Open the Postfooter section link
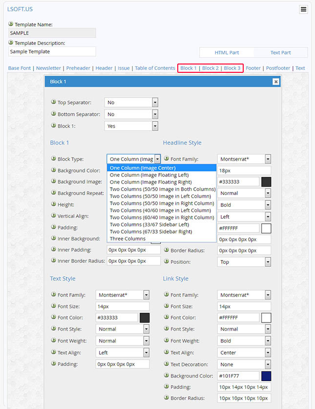This screenshot has width=315, height=409. (278, 68)
